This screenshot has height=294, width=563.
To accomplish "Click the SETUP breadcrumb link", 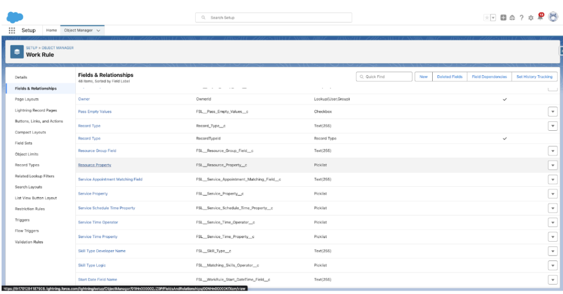I will [31, 48].
